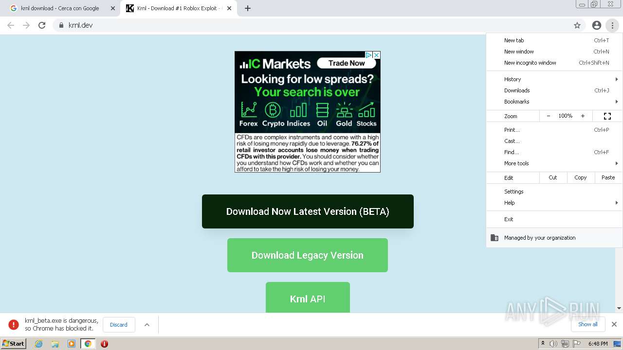Switch to the krnl download Google tab

[x=61, y=8]
